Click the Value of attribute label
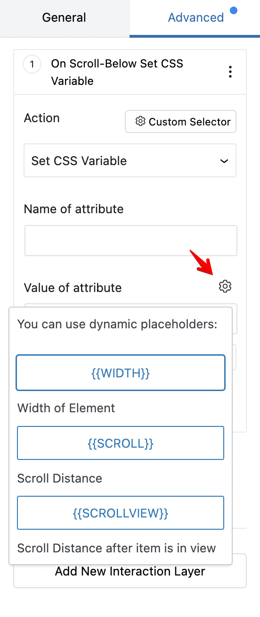The image size is (260, 617). pyautogui.click(x=73, y=288)
